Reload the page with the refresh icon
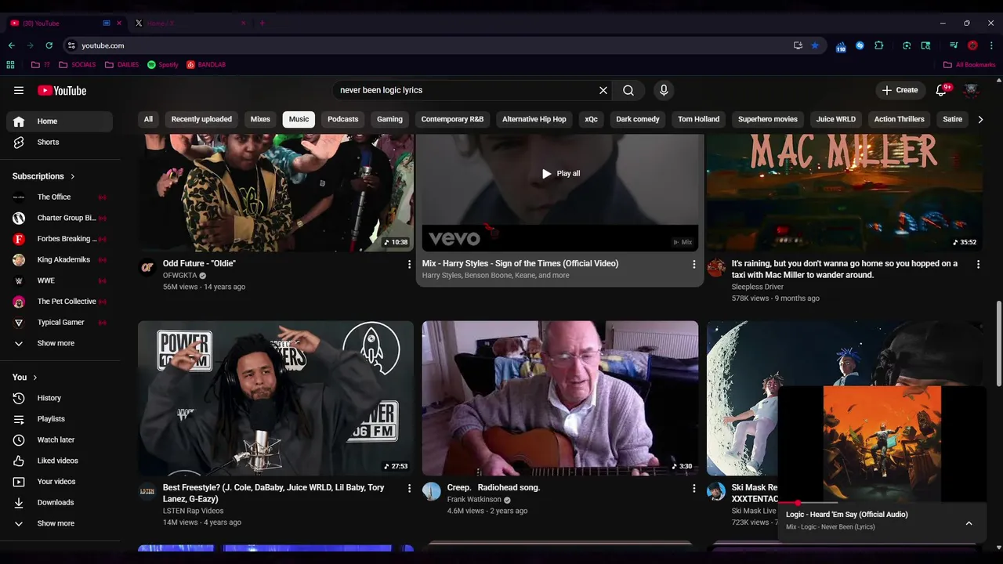 49,45
